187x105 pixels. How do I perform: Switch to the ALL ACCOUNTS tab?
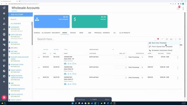46,33
